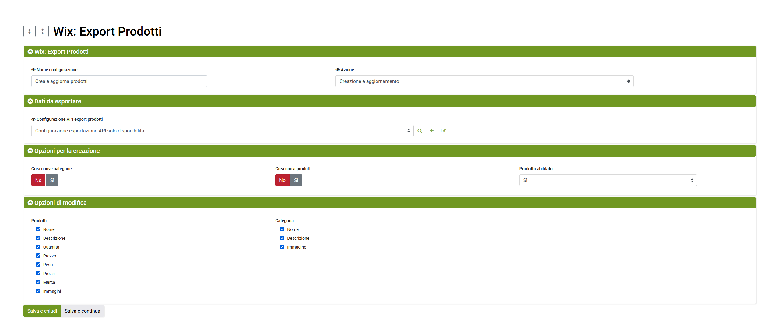Uncheck the Prodotti 'Quantità' checkbox
The height and width of the screenshot is (320, 776).
(x=38, y=247)
